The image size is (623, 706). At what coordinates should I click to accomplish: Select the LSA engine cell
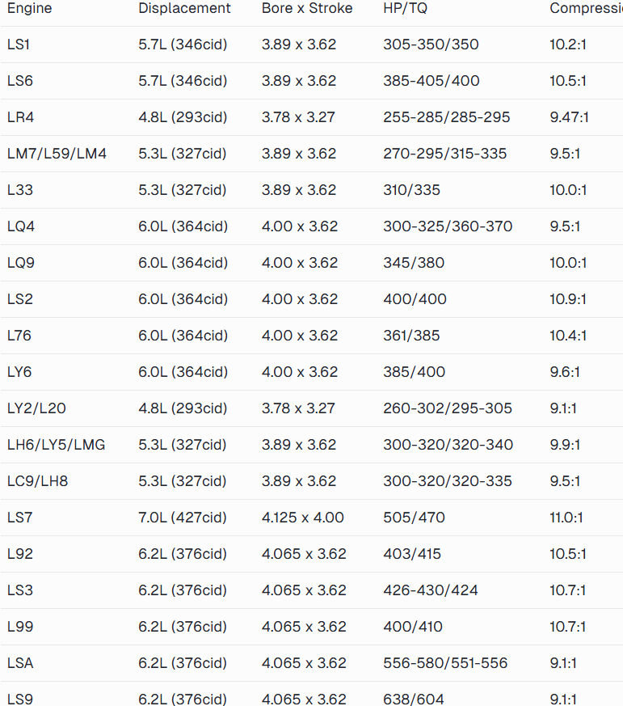(x=20, y=663)
